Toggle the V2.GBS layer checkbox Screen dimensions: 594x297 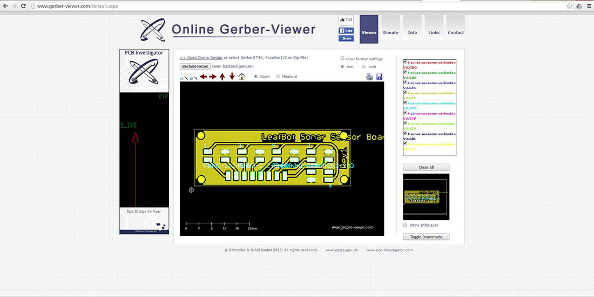coord(405,72)
